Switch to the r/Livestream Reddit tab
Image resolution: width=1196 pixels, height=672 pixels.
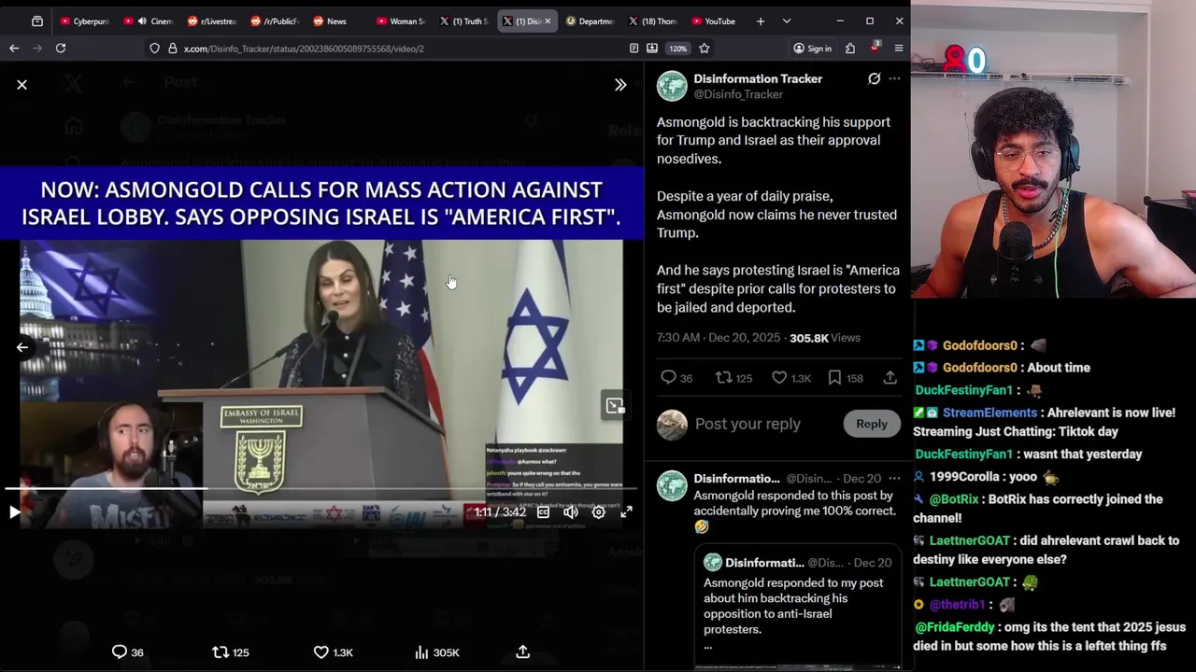click(212, 21)
